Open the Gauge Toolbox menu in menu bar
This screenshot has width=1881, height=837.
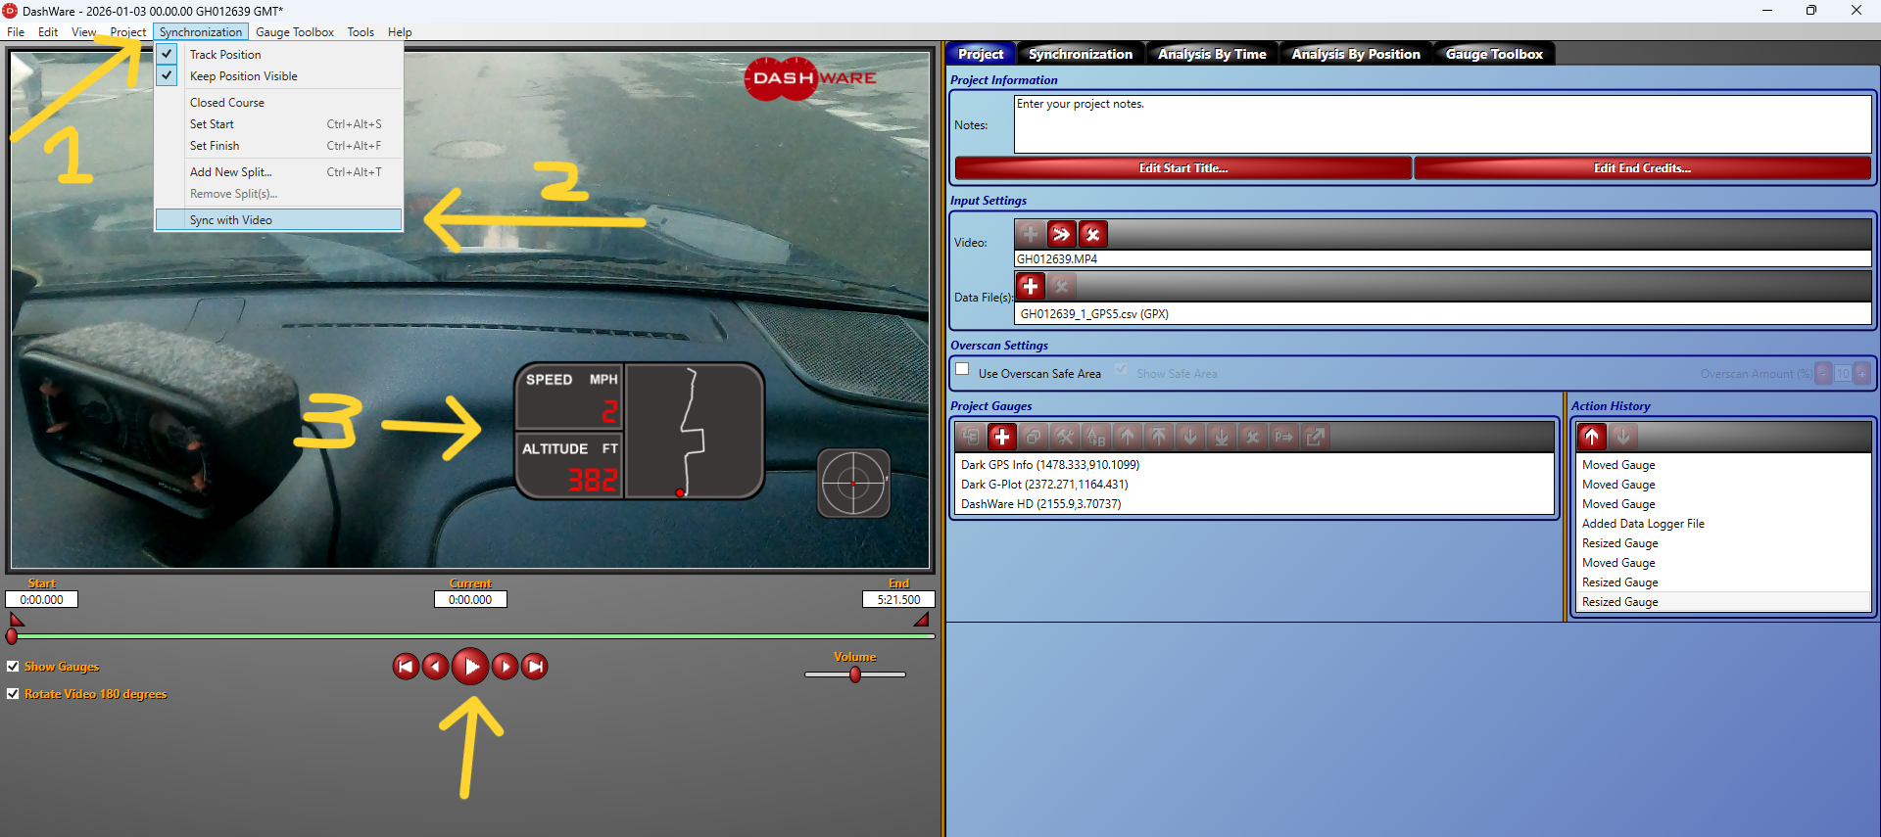tap(295, 32)
